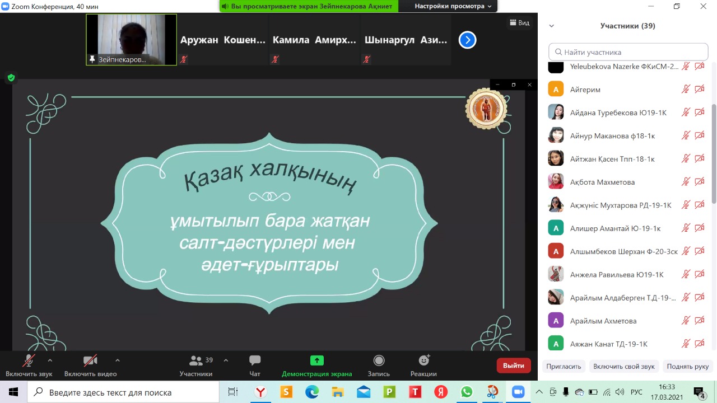The width and height of the screenshot is (717, 403).
Task: Click the Найти участника search field
Action: point(628,52)
